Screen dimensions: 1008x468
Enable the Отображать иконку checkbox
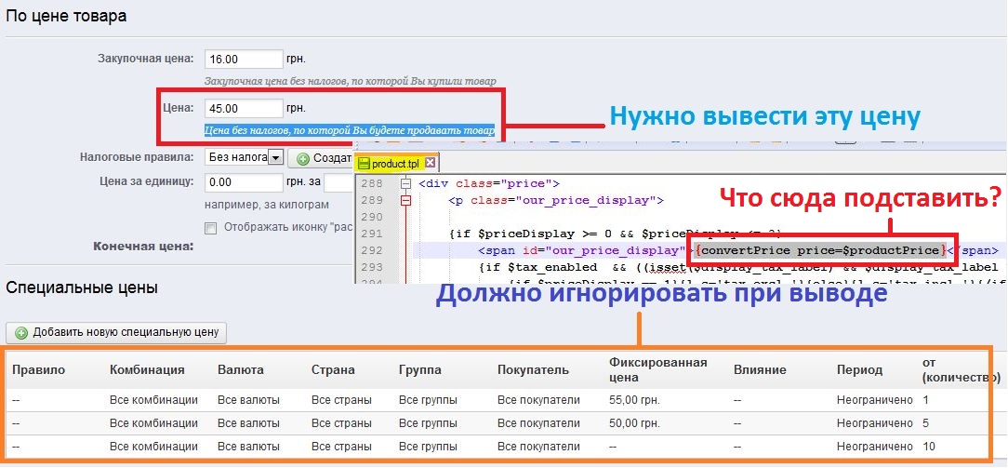pos(210,228)
